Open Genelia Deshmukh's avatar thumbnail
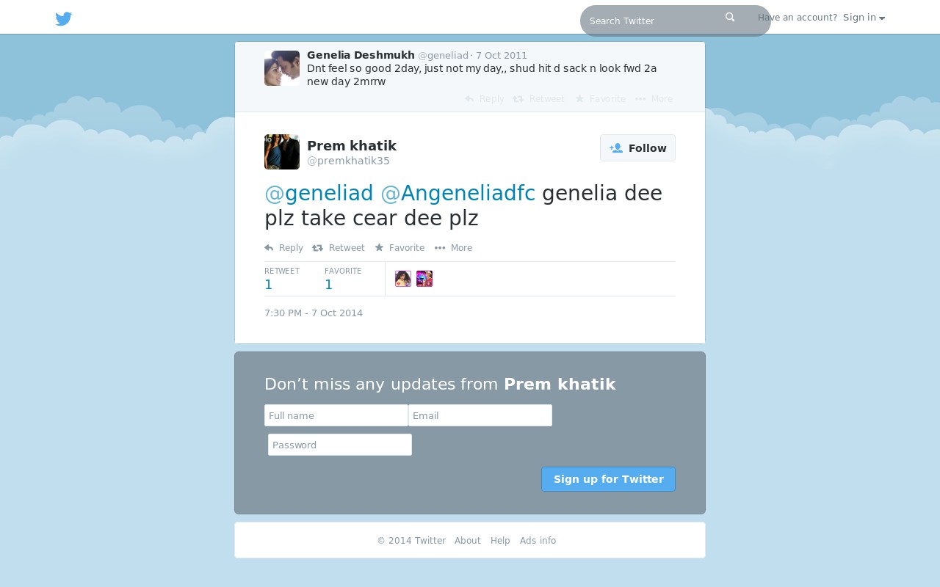Image resolution: width=940 pixels, height=587 pixels. coord(282,68)
